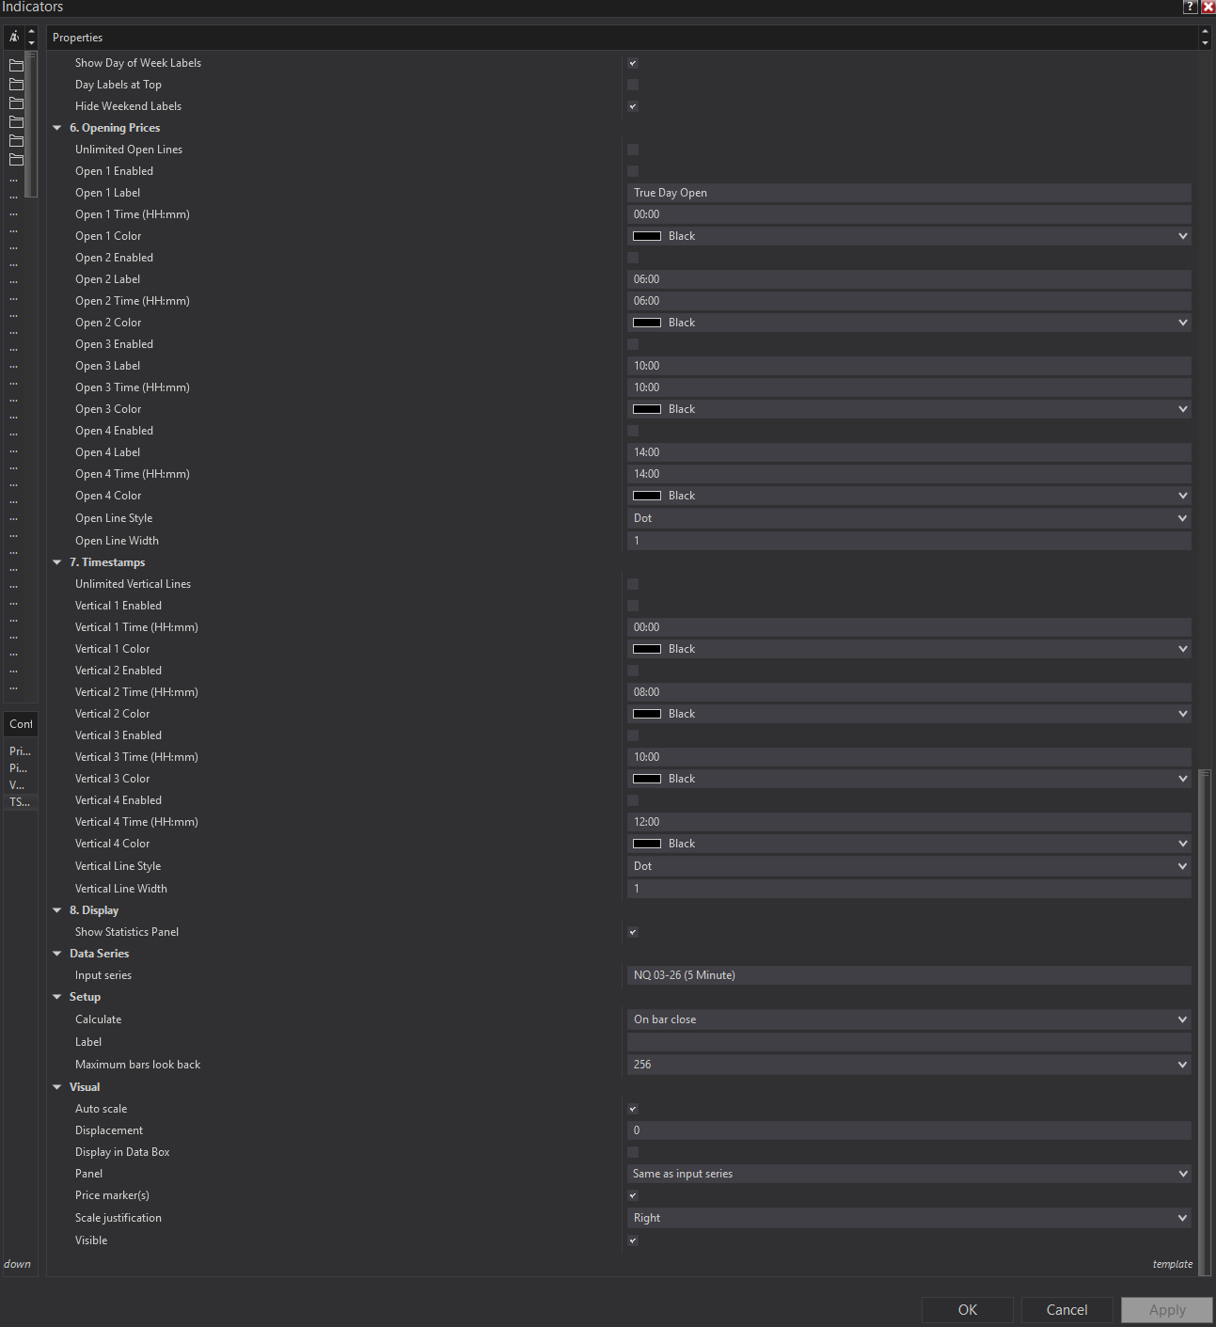Toggle the Auto scale checkbox
Screen dimensions: 1216x1327
click(633, 1109)
